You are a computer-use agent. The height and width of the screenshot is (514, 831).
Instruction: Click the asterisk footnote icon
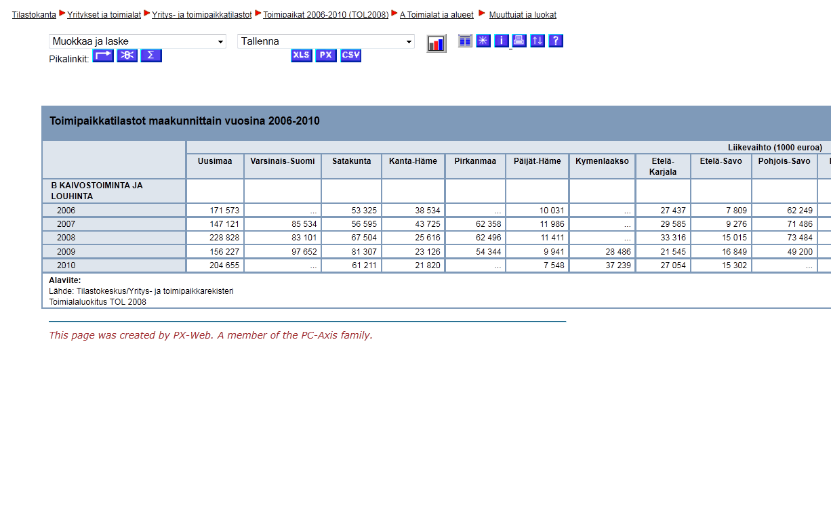point(483,41)
